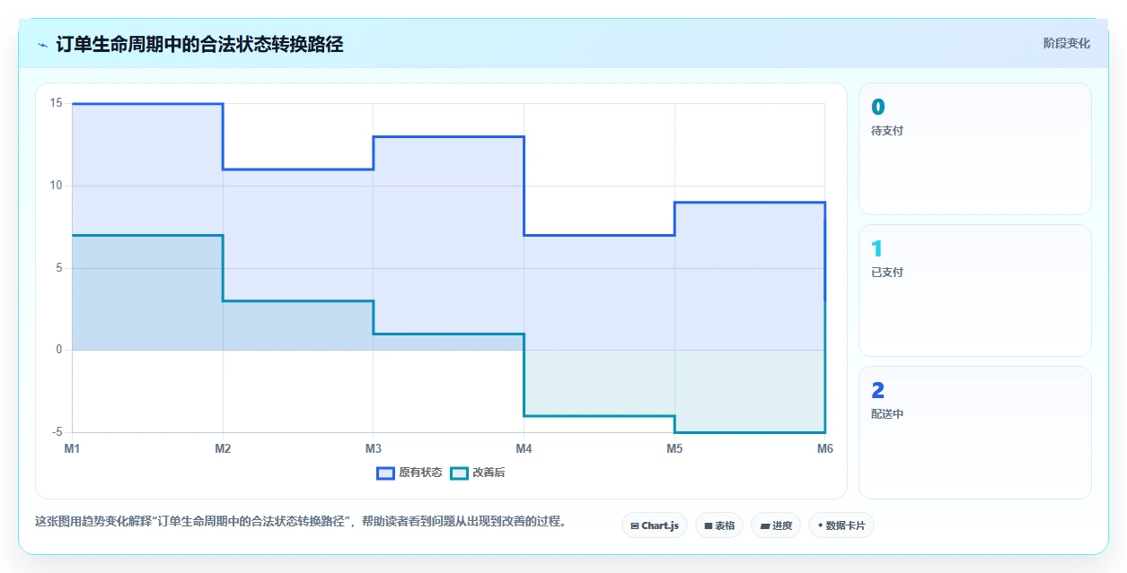Screen dimensions: 1127x573
Task: Click the M6 x-axis label
Action: click(x=824, y=448)
